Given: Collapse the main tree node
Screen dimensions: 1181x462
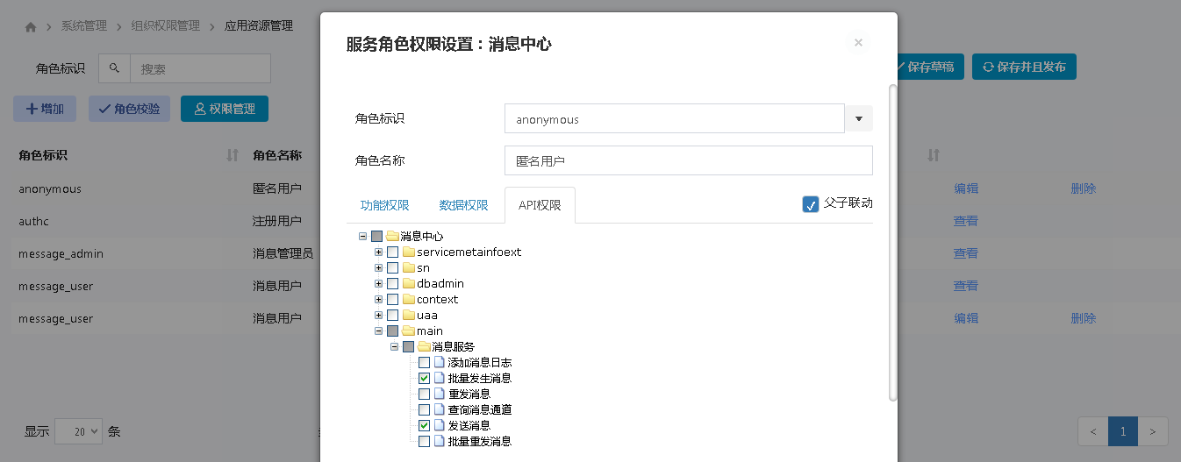Looking at the screenshot, I should pos(379,331).
